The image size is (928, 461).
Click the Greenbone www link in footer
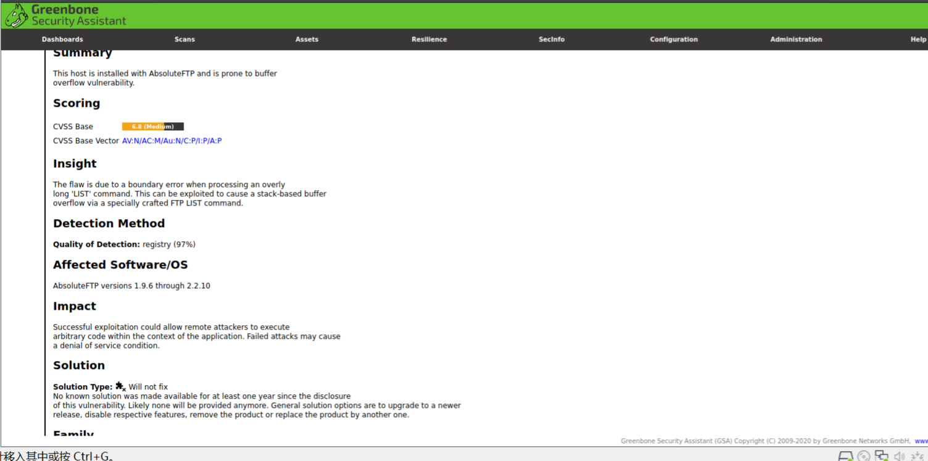(x=921, y=441)
